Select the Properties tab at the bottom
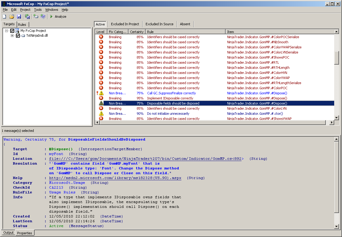 click(25, 233)
